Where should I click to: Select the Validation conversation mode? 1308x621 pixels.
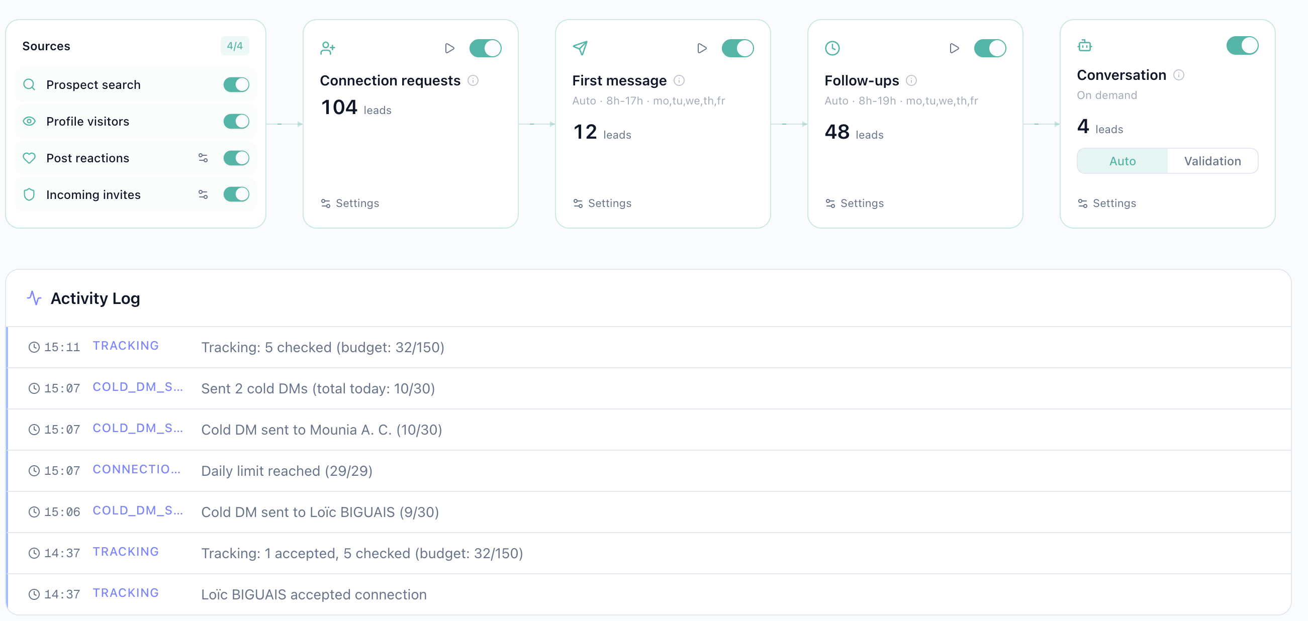coord(1212,161)
